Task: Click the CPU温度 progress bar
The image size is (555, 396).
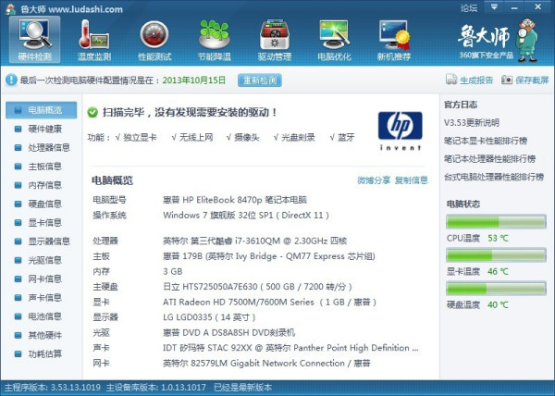Action: [496, 222]
